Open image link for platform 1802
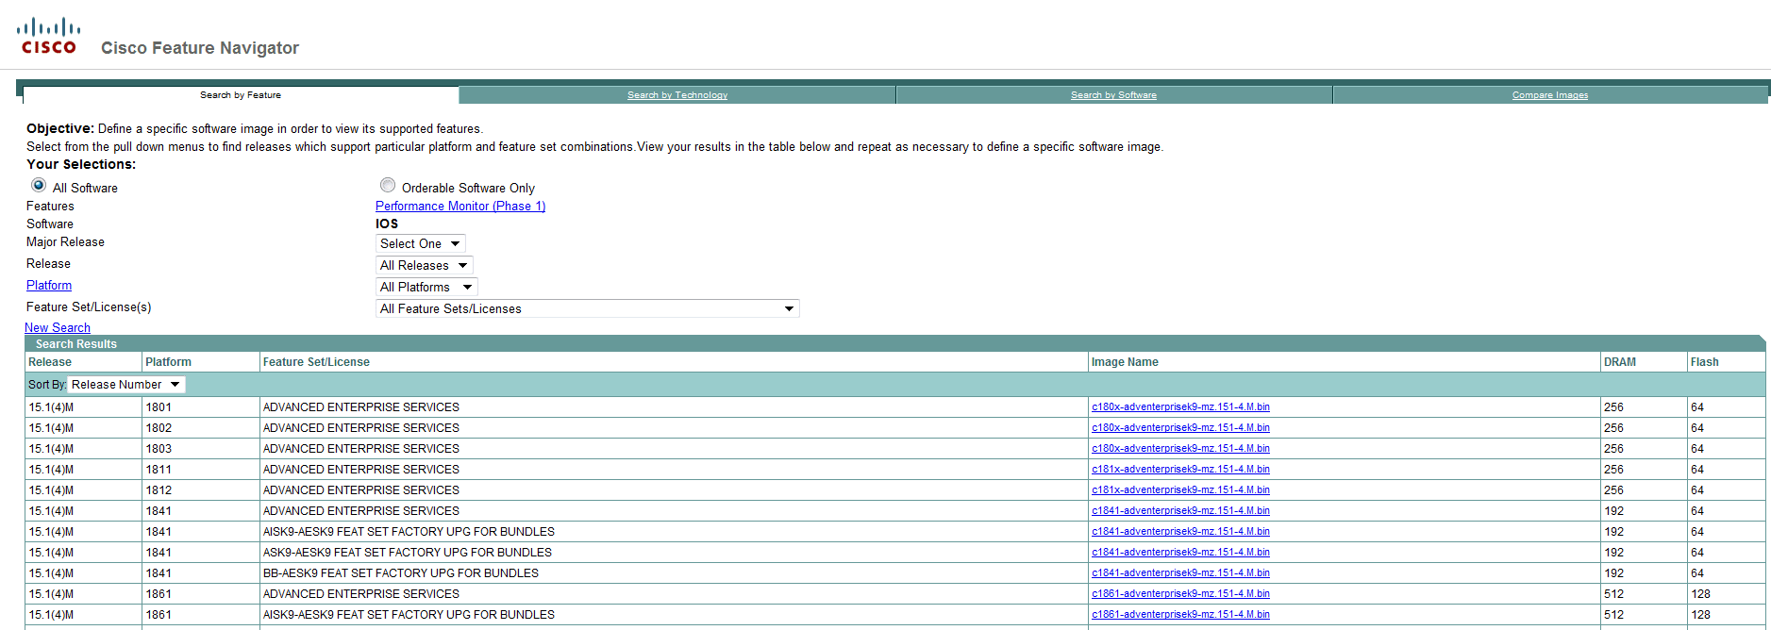 pos(1180,428)
